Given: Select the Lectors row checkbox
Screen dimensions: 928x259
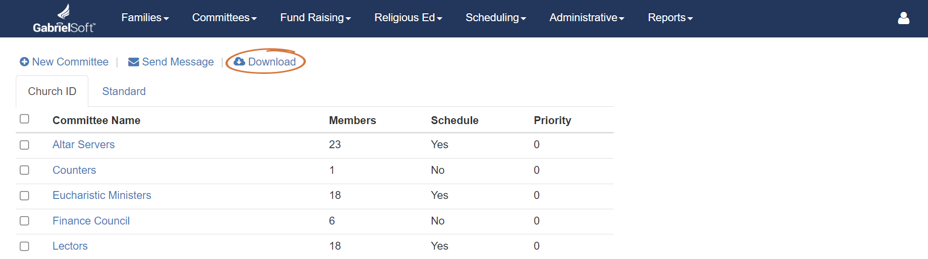Looking at the screenshot, I should coord(24,246).
